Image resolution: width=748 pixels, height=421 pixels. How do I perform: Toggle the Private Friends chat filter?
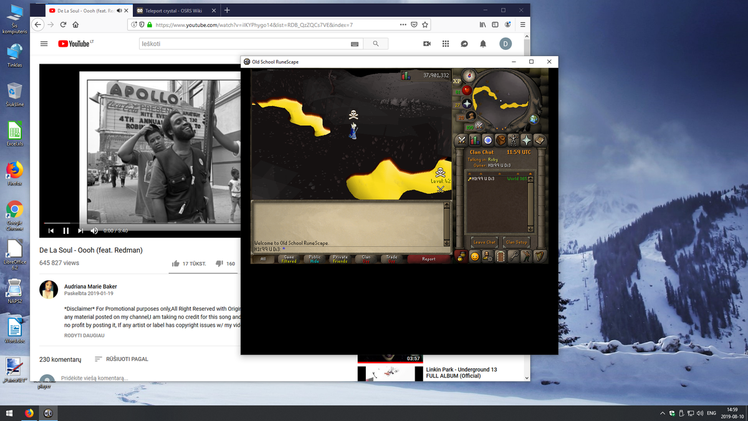pos(340,259)
